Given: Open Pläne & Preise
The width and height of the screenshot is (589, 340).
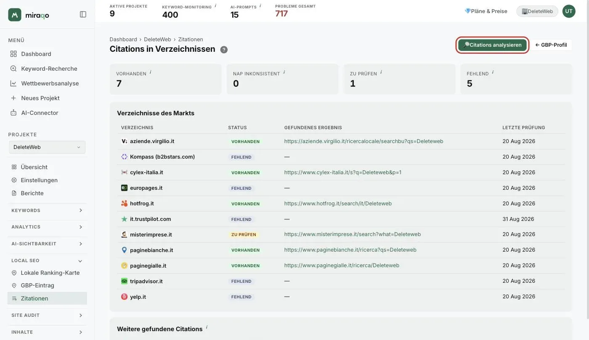Looking at the screenshot, I should coord(486,11).
